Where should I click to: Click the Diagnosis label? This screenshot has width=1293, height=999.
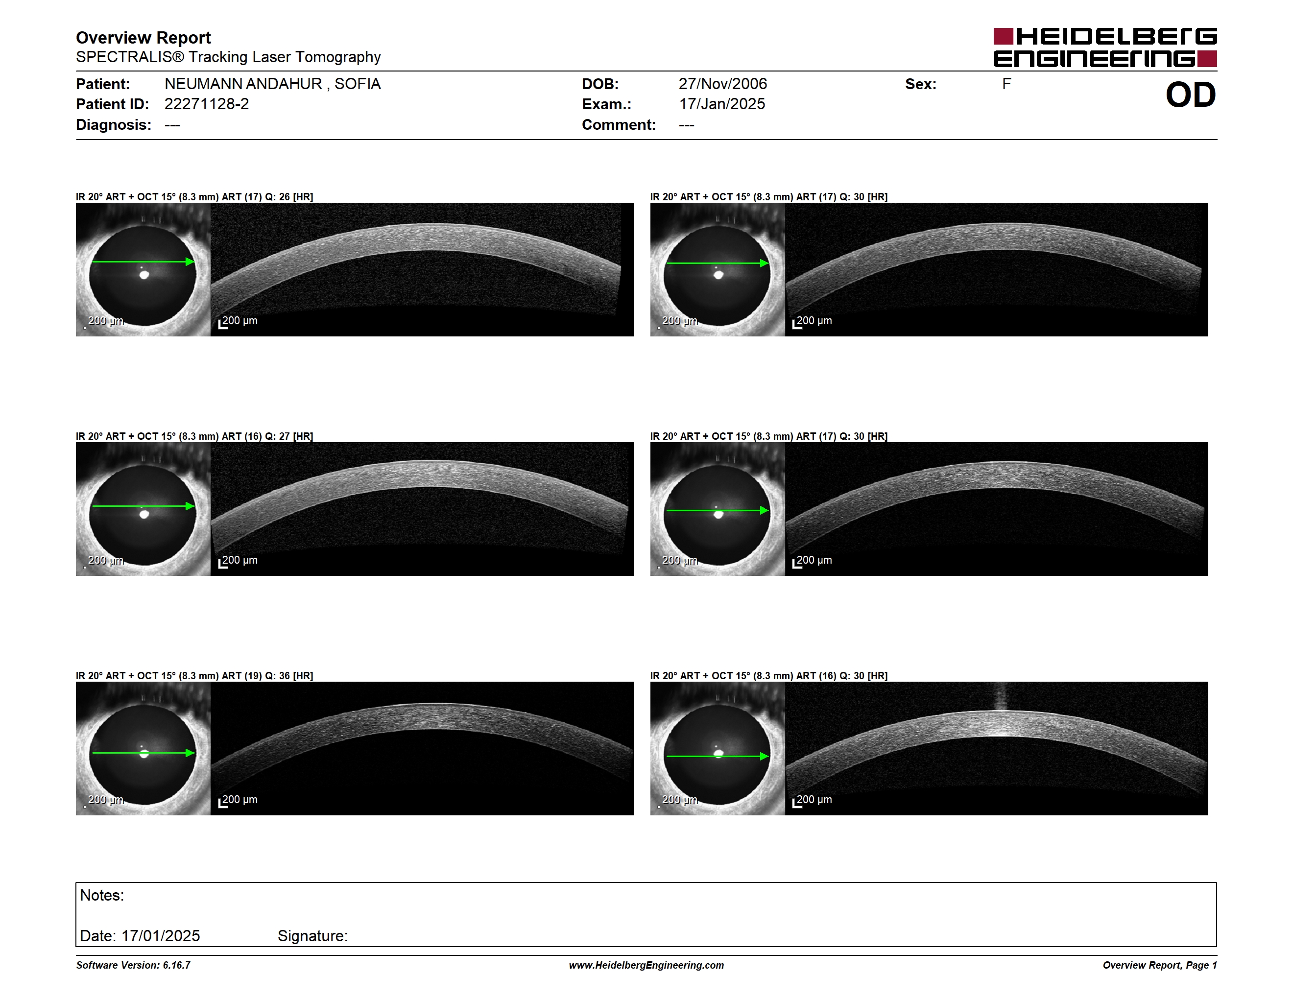pos(114,125)
